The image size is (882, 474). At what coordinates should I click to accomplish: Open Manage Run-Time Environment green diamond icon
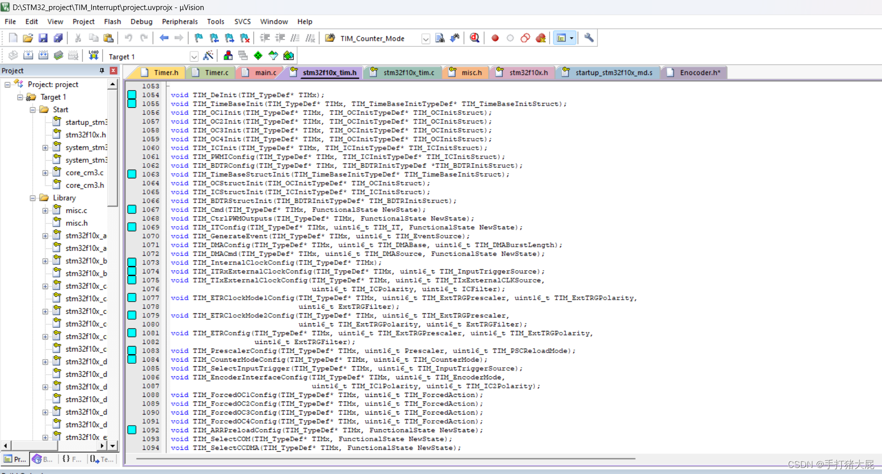pyautogui.click(x=258, y=55)
